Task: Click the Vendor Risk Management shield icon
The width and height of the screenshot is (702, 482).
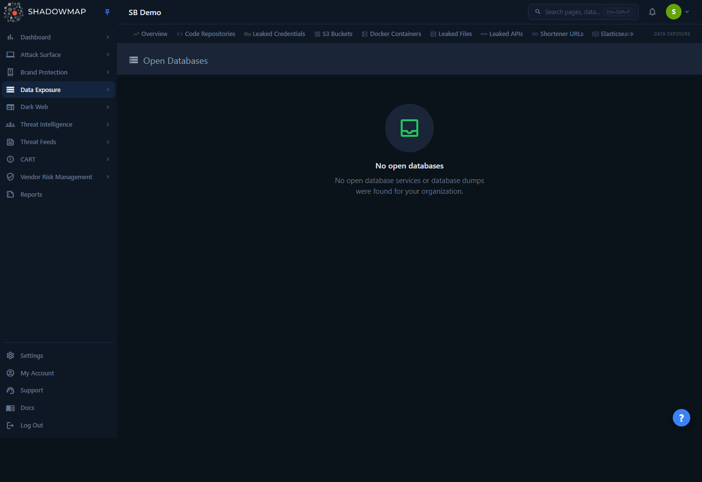Action: point(10,177)
